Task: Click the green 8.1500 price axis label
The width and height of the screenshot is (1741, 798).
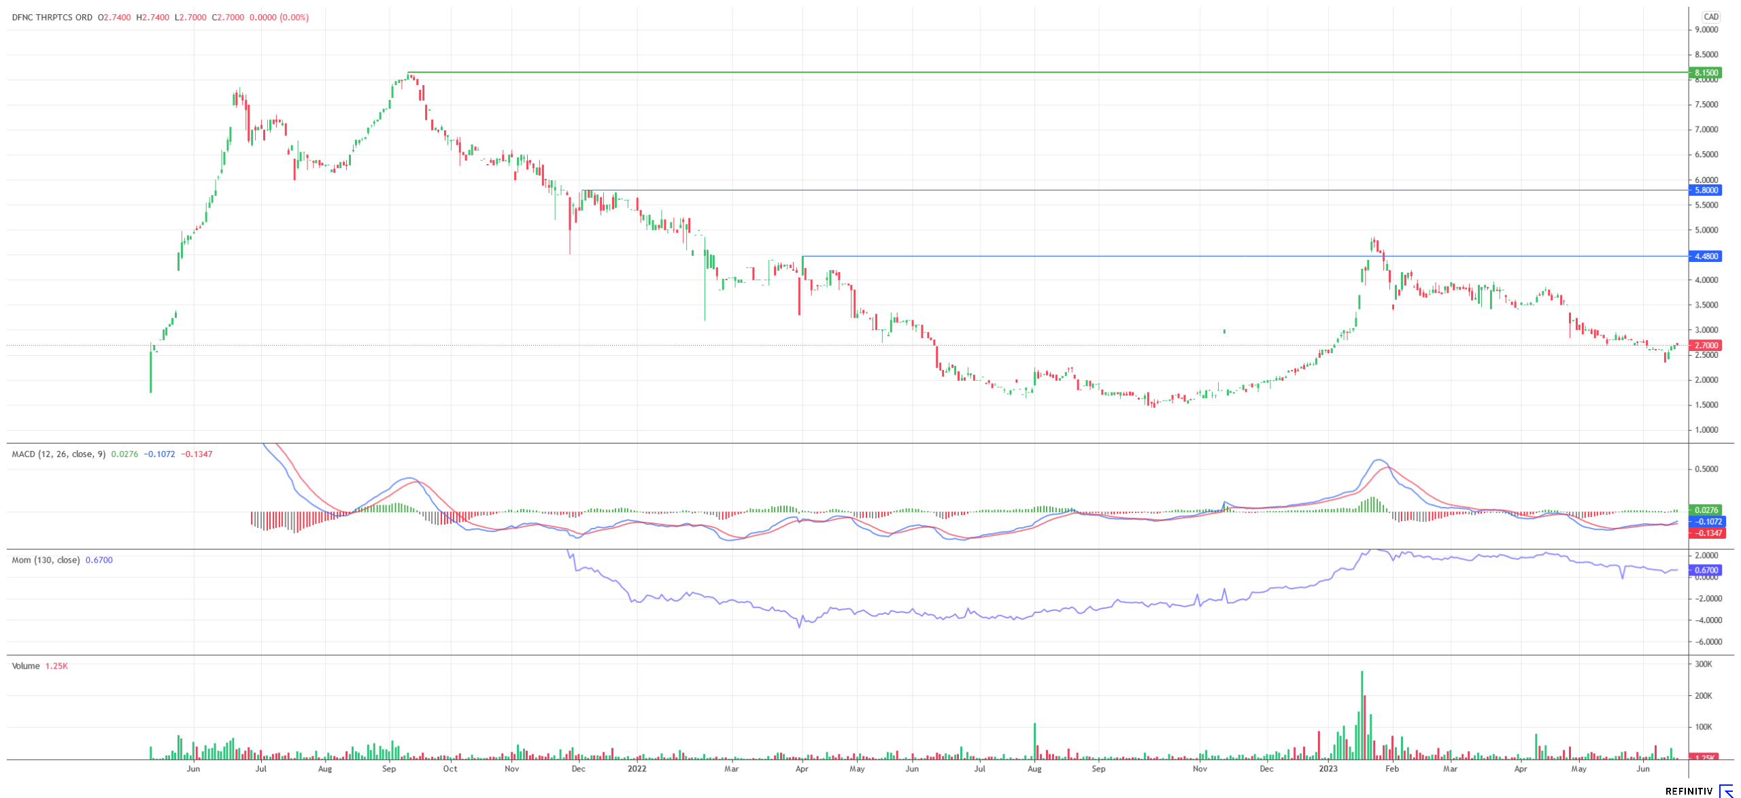Action: pos(1706,73)
